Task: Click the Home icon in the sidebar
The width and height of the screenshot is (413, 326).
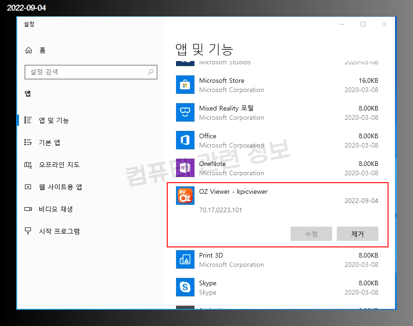Action: (x=29, y=50)
